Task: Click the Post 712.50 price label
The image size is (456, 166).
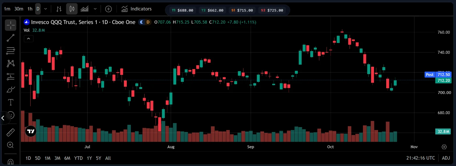Action: pos(438,75)
